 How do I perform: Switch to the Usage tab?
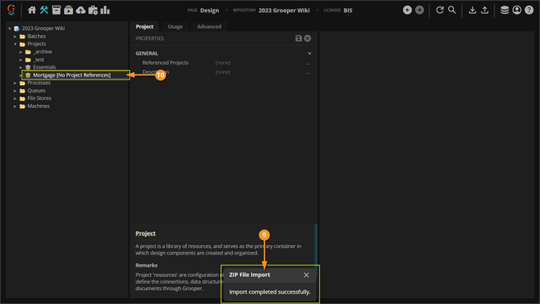pyautogui.click(x=175, y=26)
